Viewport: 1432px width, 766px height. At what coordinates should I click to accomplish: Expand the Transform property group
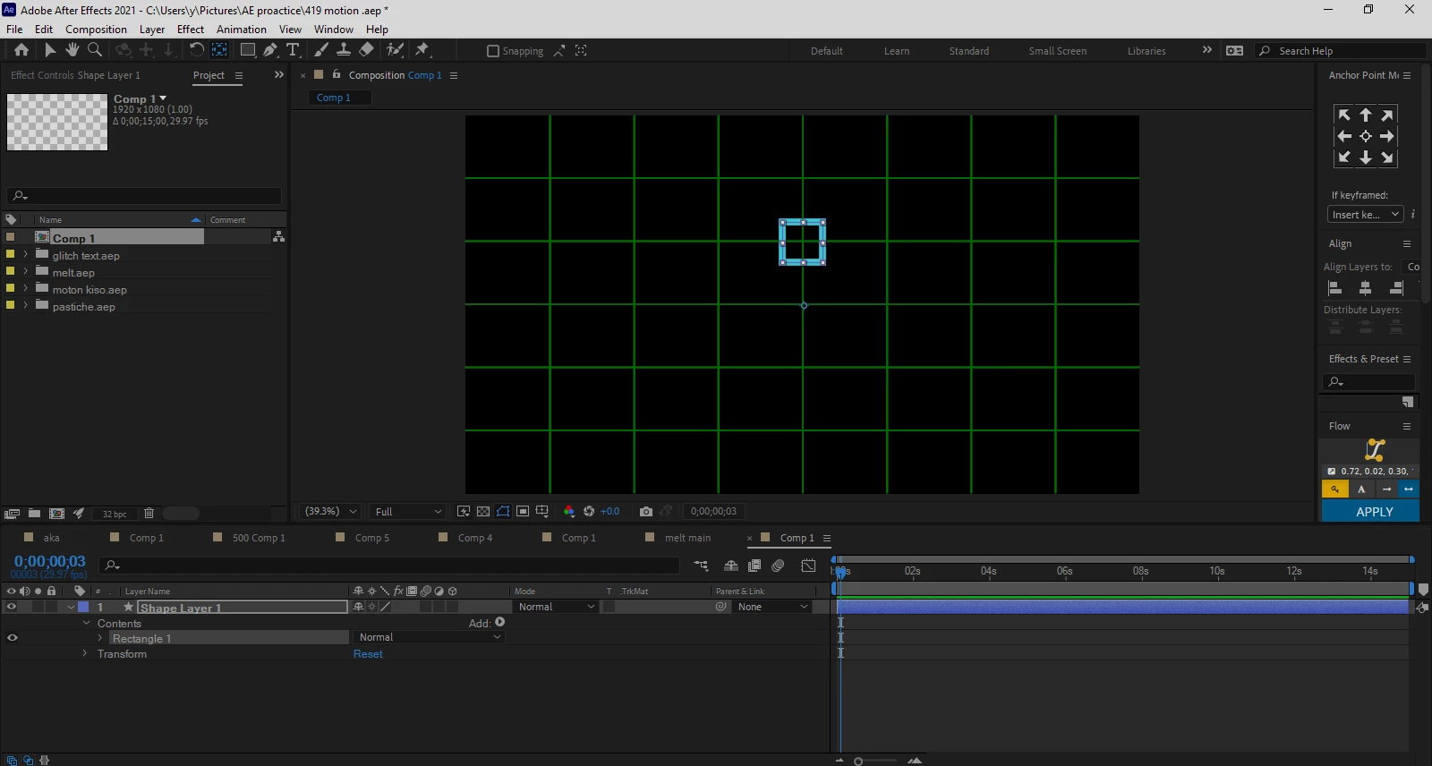(85, 654)
